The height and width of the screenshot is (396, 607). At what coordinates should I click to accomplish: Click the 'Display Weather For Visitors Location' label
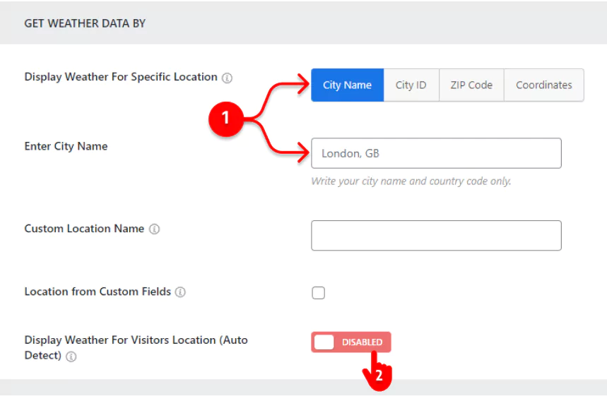136,348
